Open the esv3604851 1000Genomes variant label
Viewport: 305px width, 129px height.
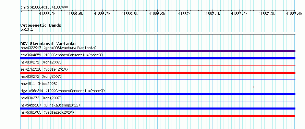click(62, 55)
